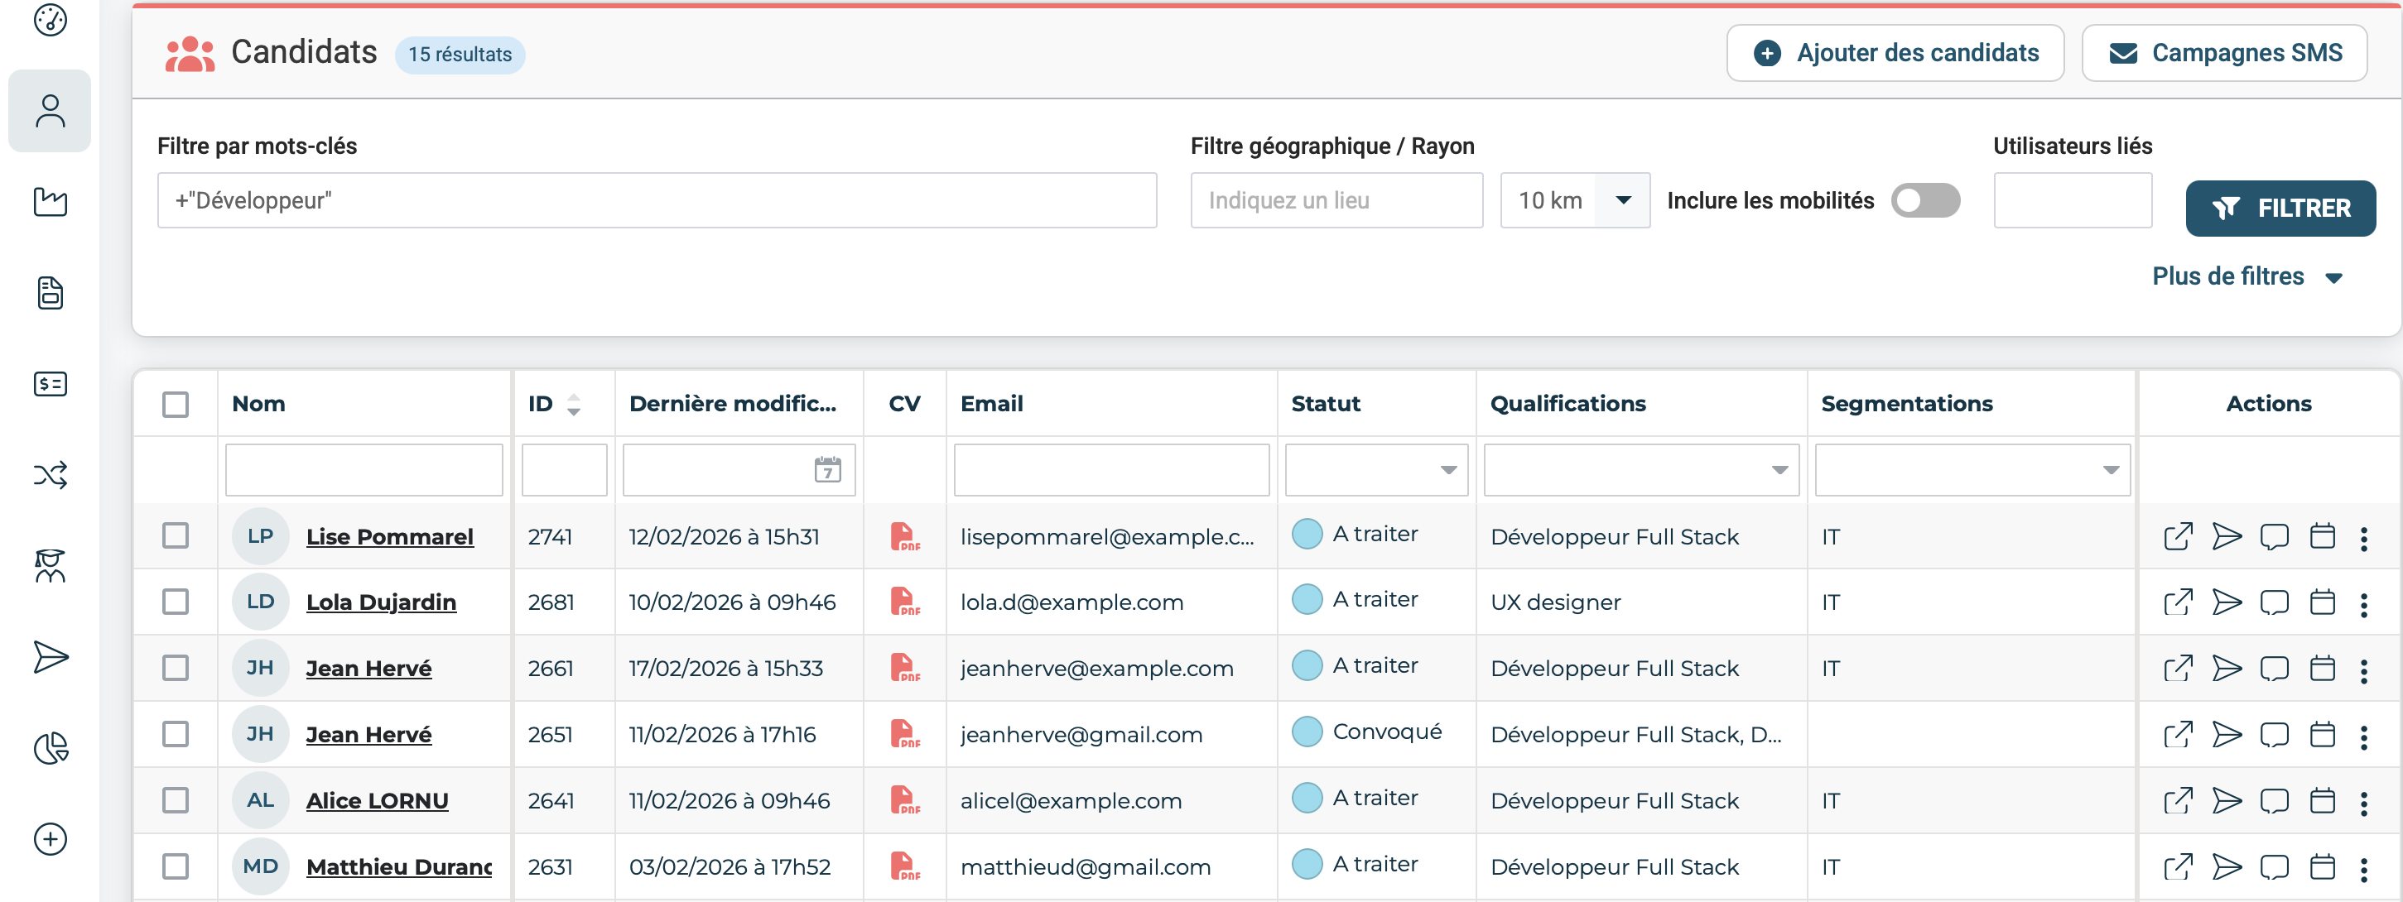Open comment bubble for Alice LORNU
2403x902 pixels.
(x=2273, y=801)
